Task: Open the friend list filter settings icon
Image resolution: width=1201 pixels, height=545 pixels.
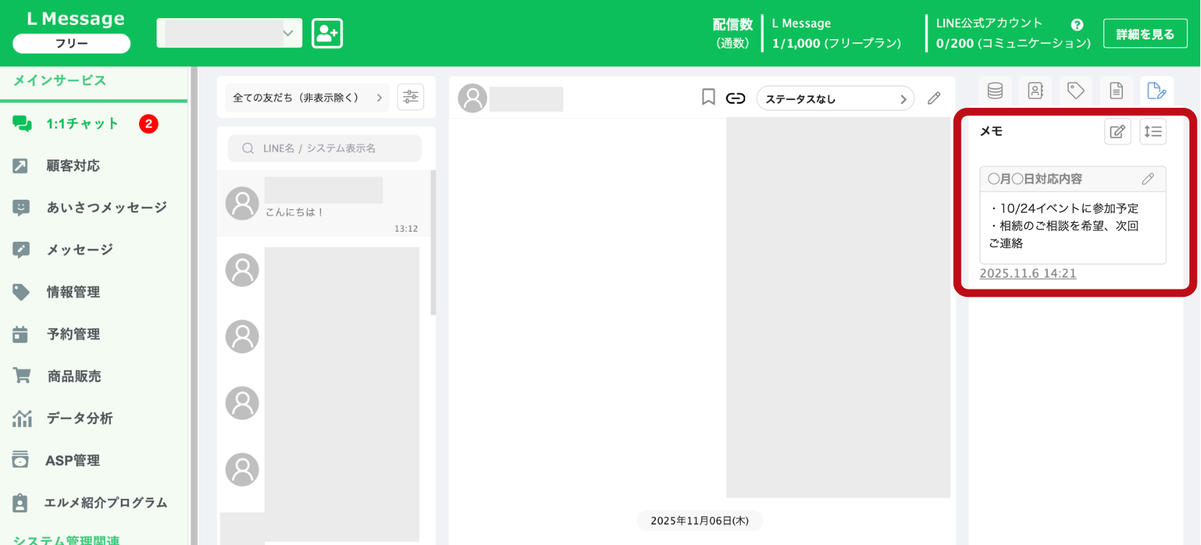Action: pos(410,97)
